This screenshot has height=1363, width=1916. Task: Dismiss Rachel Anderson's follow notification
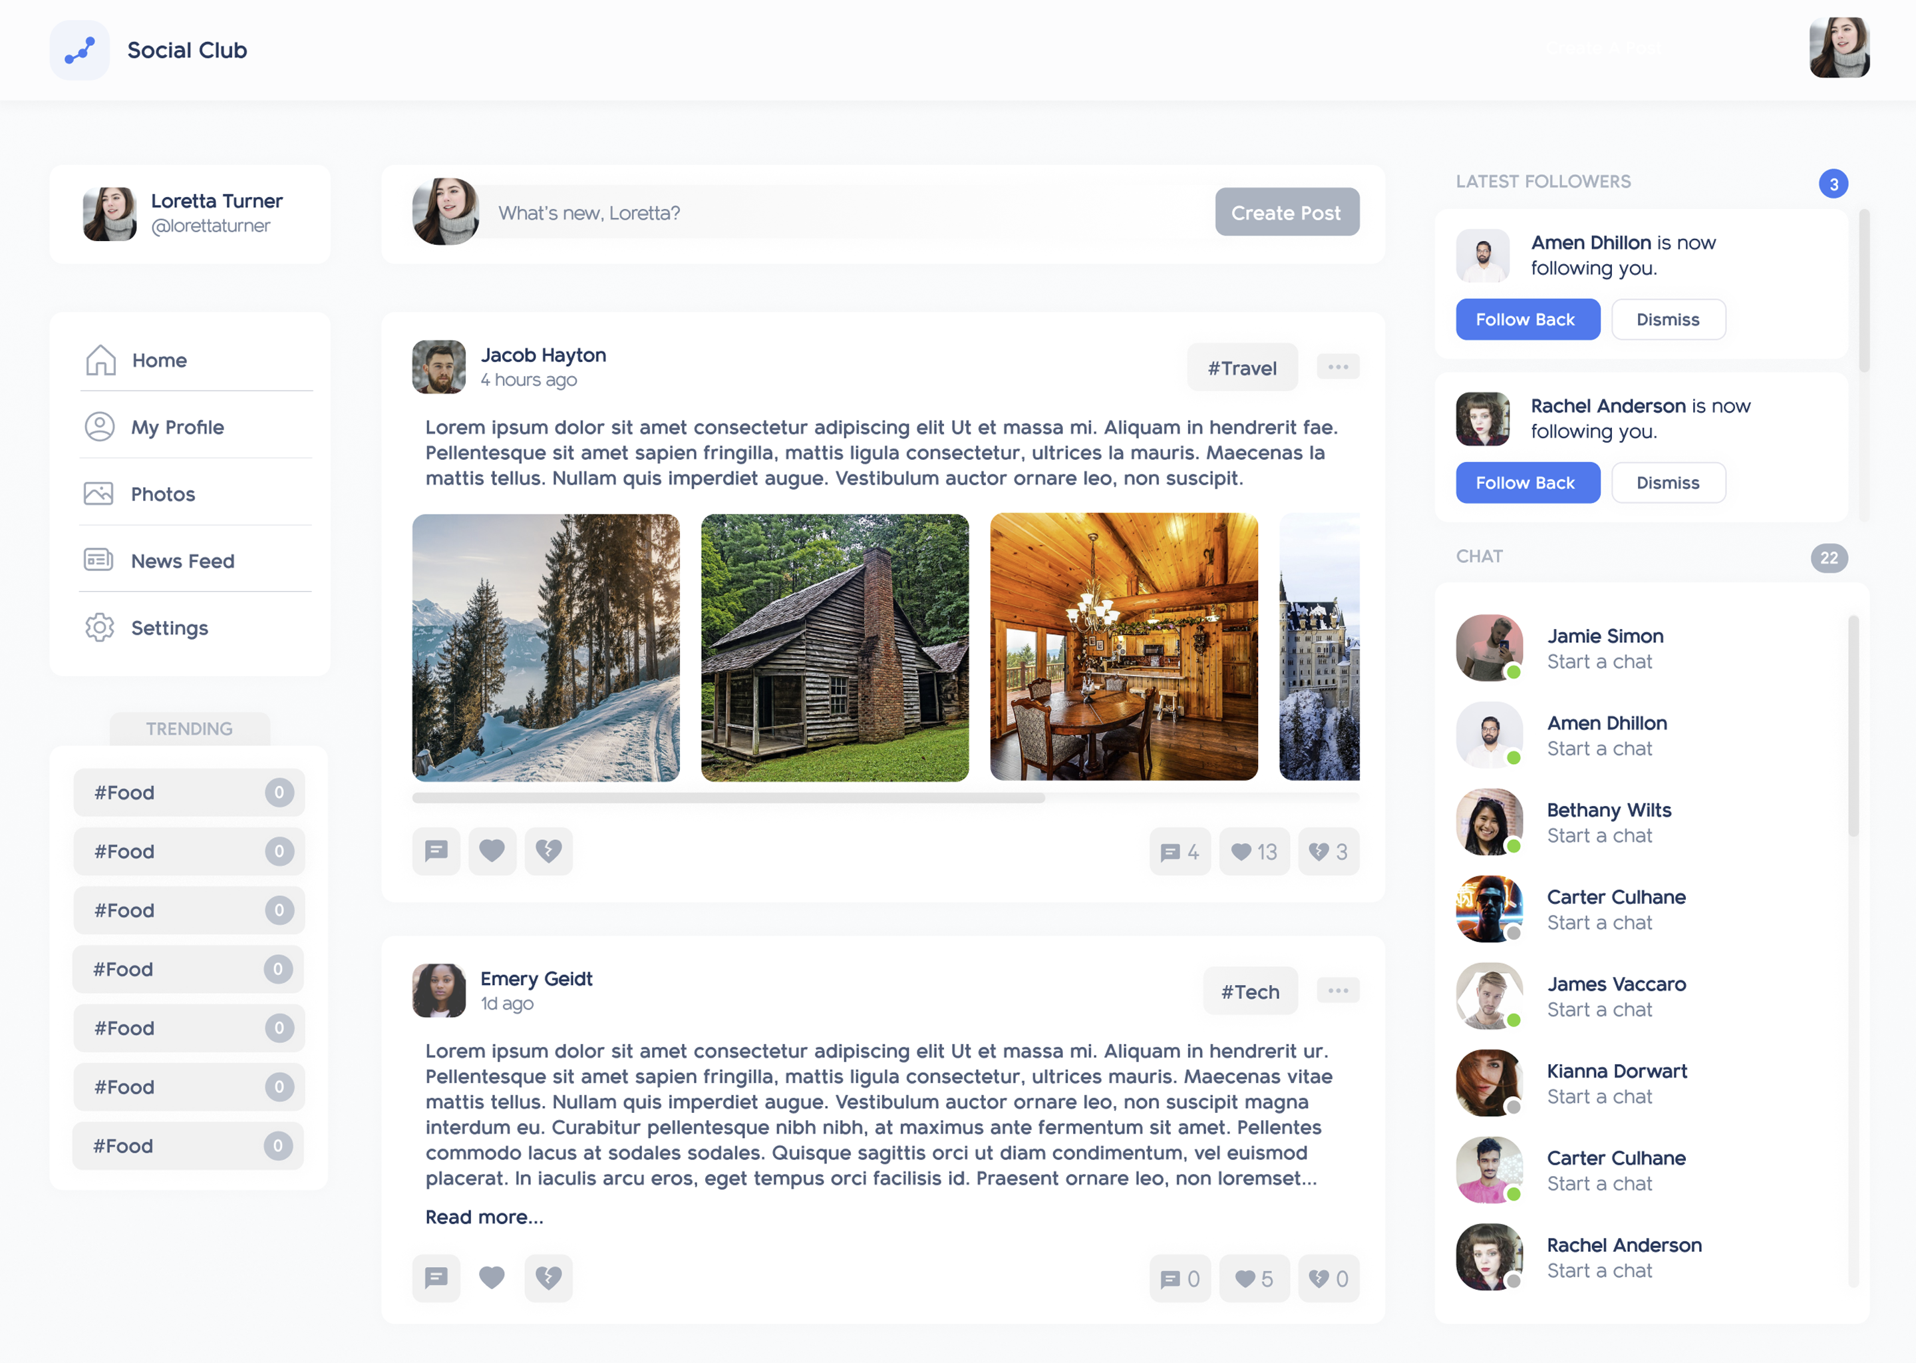1668,483
